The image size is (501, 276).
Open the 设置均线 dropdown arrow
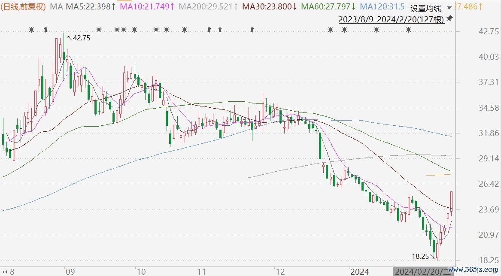pyautogui.click(x=449, y=8)
